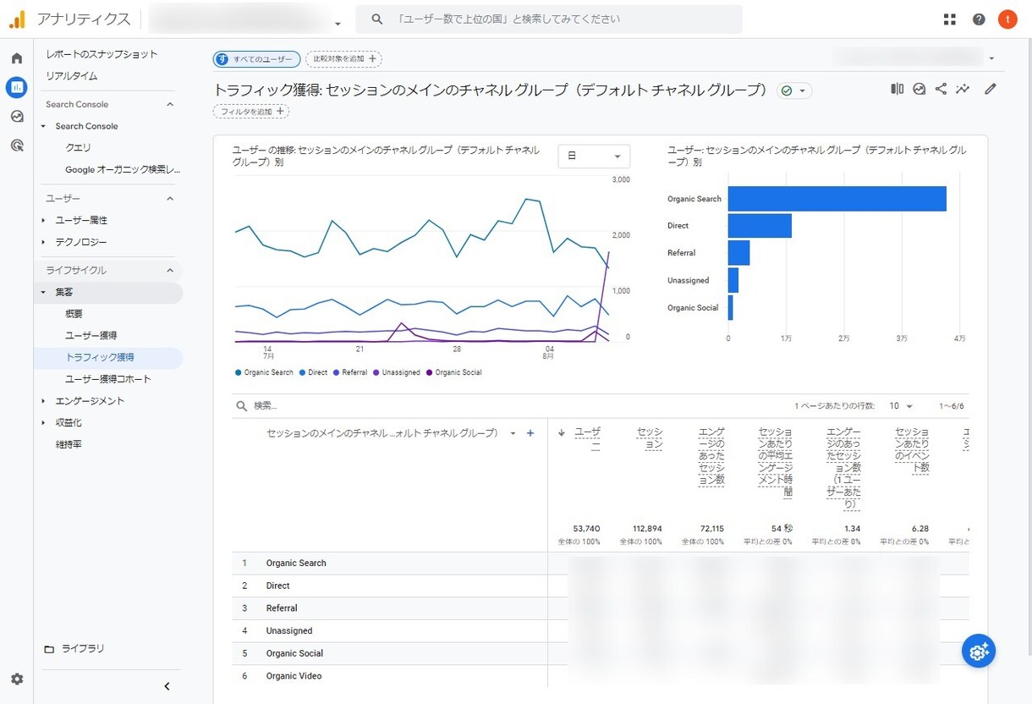Screen dimensions: 1032x704
Task: Collapse the sidebar with chevron arrow
Action: [167, 686]
